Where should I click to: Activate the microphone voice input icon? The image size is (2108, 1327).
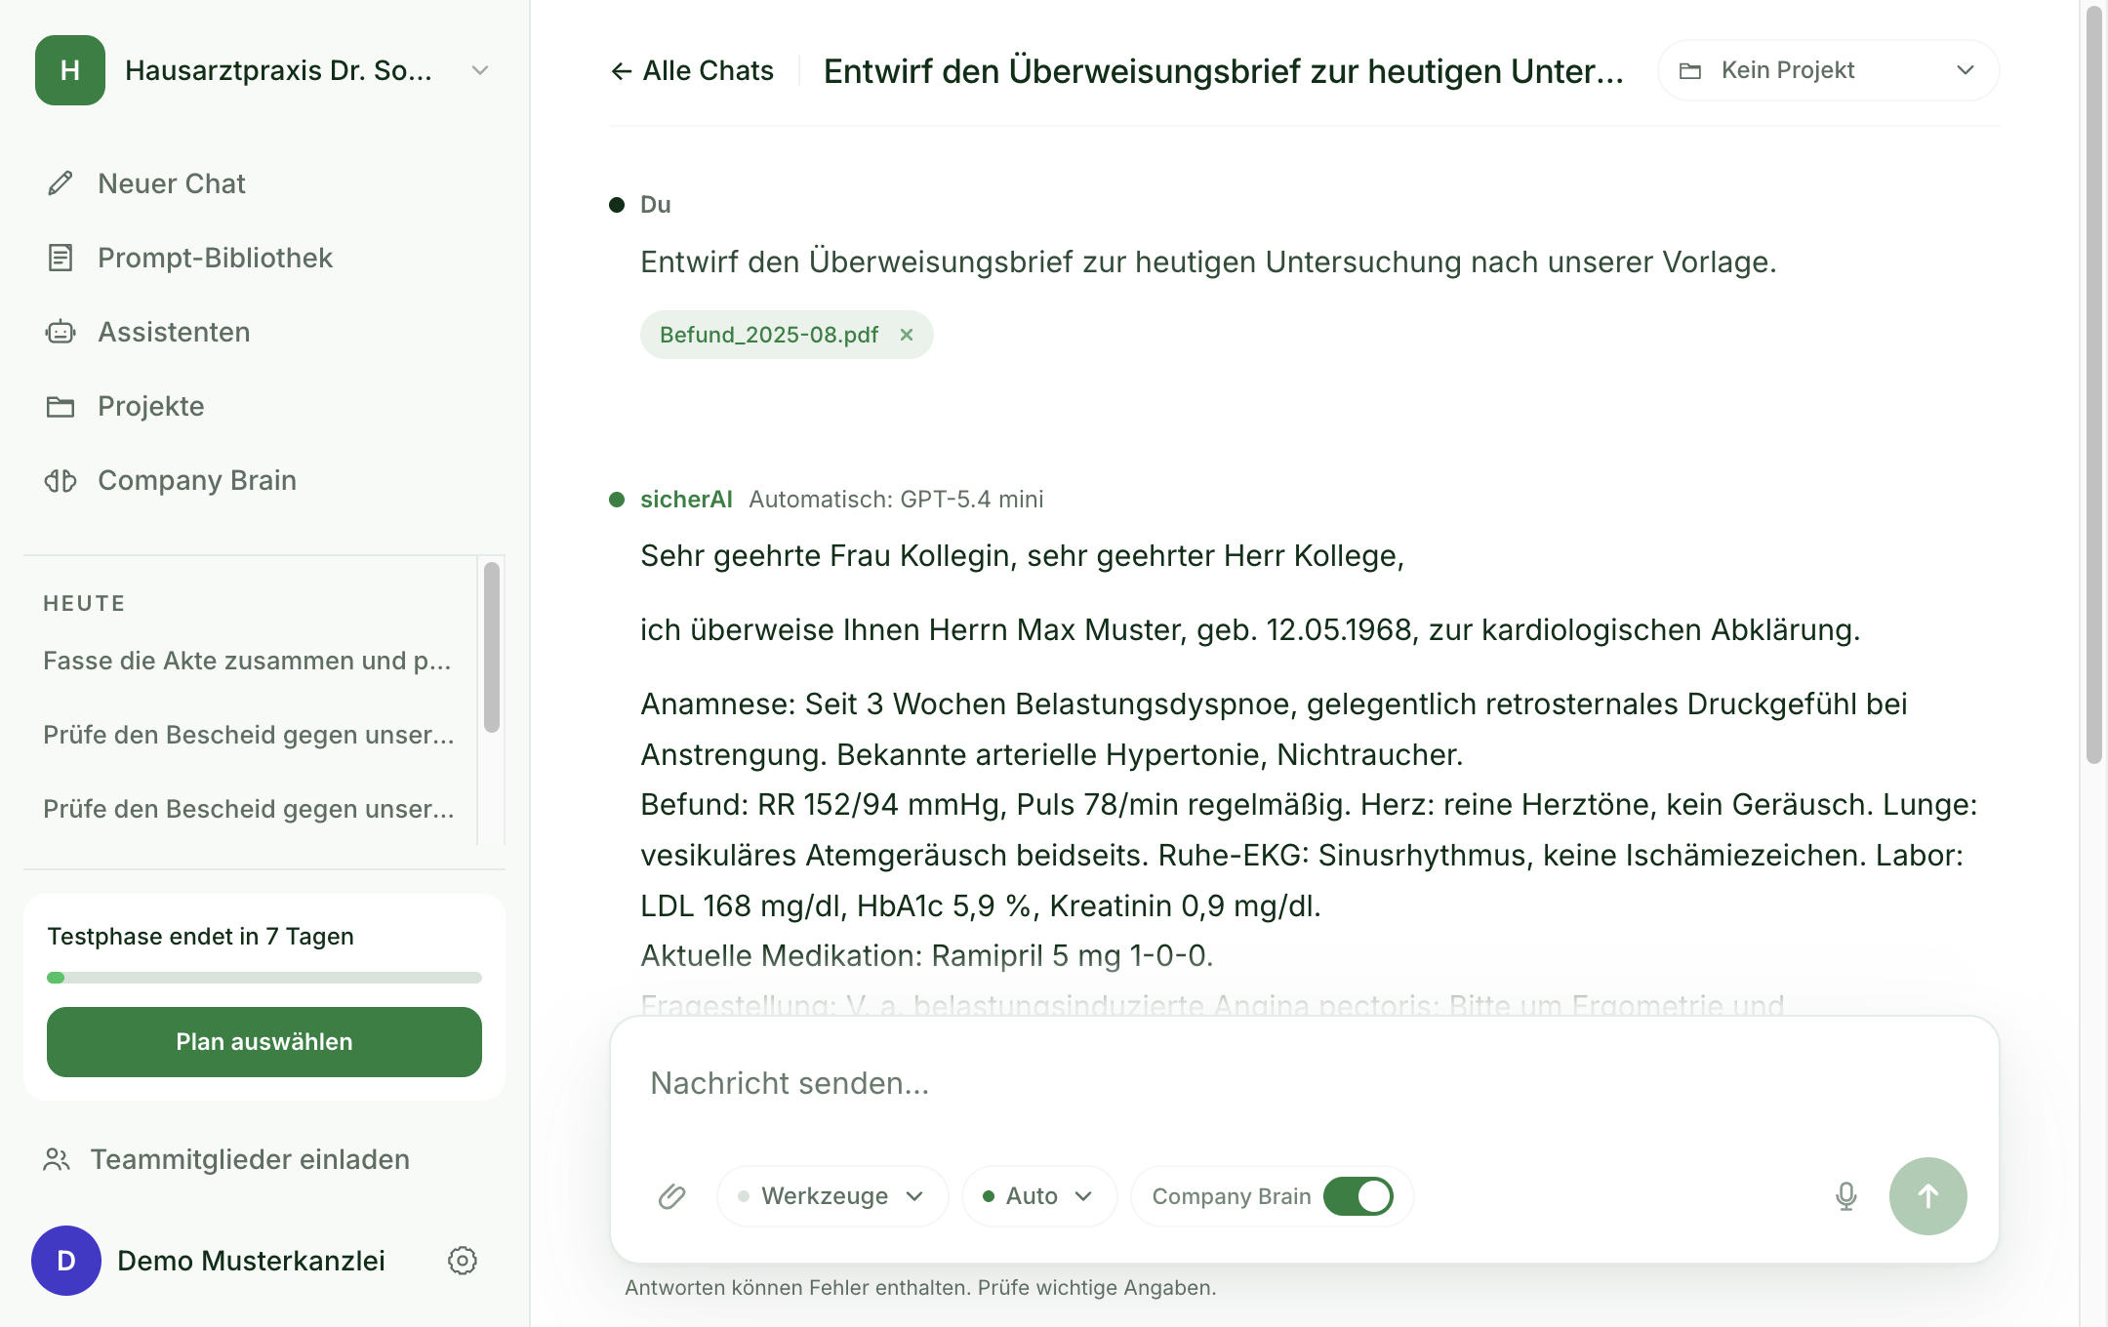click(x=1845, y=1196)
